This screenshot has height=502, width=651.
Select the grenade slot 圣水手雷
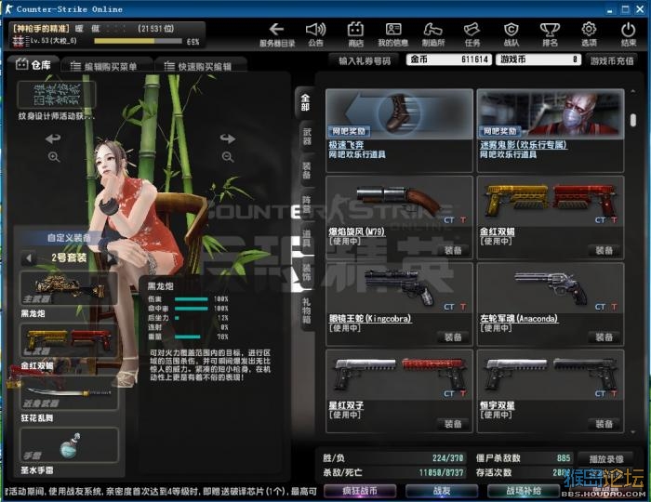click(x=69, y=445)
